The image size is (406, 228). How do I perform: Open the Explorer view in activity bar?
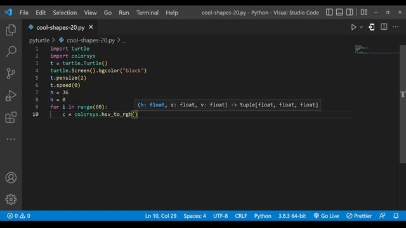(11, 30)
